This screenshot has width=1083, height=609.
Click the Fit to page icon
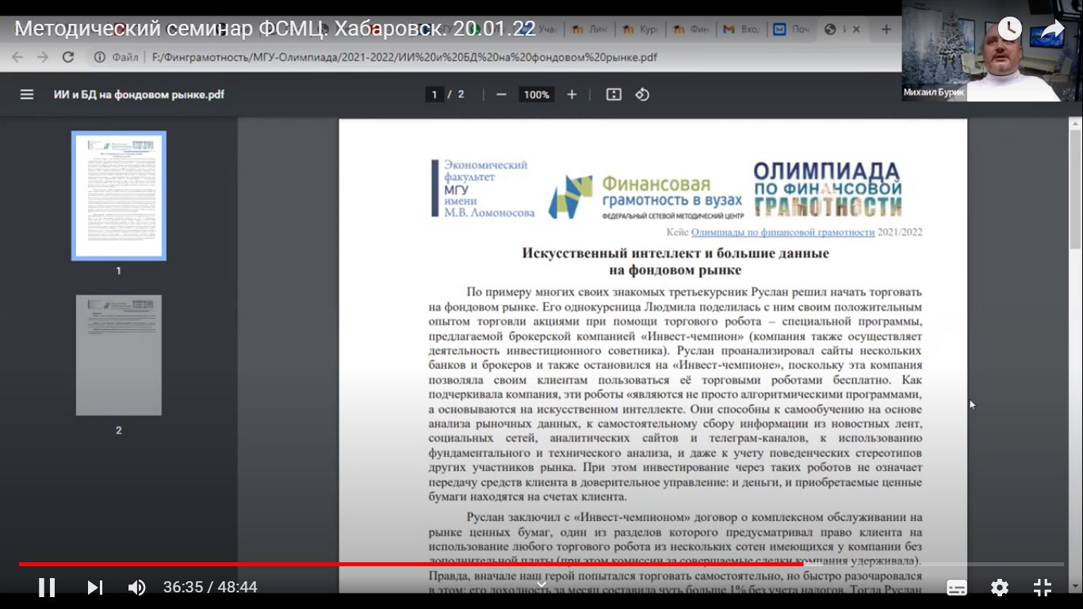click(x=614, y=94)
